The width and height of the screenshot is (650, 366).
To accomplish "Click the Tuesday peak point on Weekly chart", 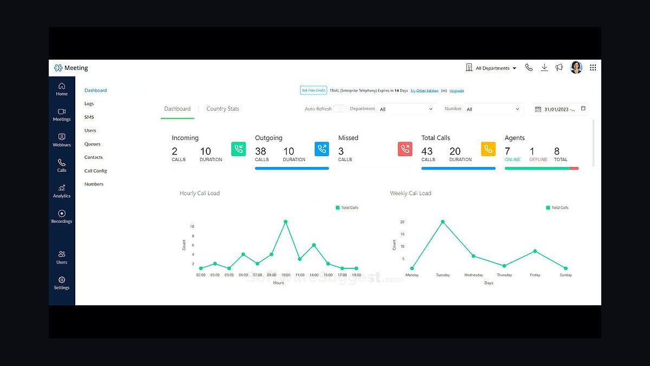I will (x=443, y=221).
